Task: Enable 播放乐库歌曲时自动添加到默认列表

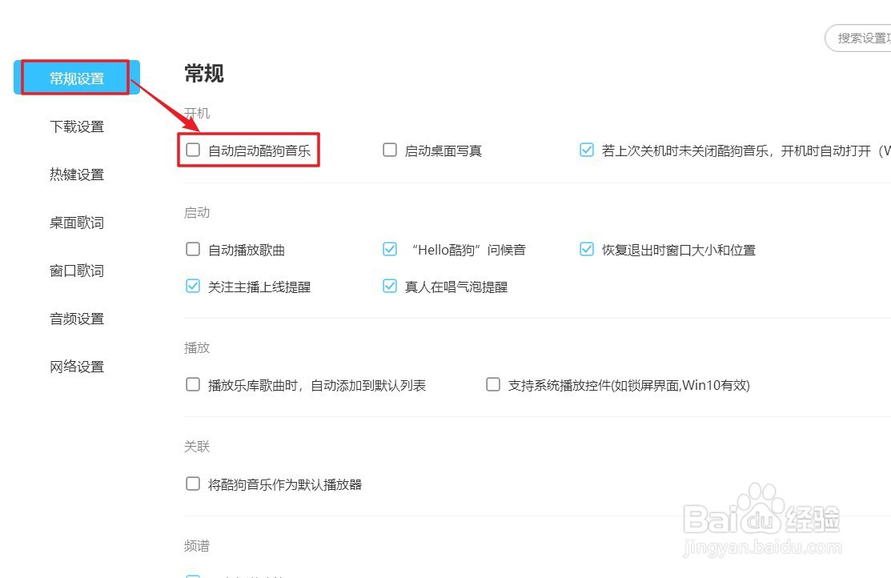Action: tap(193, 385)
